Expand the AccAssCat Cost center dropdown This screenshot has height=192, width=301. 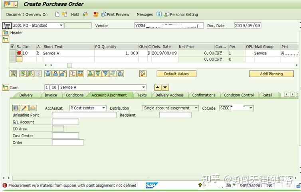(x=104, y=108)
